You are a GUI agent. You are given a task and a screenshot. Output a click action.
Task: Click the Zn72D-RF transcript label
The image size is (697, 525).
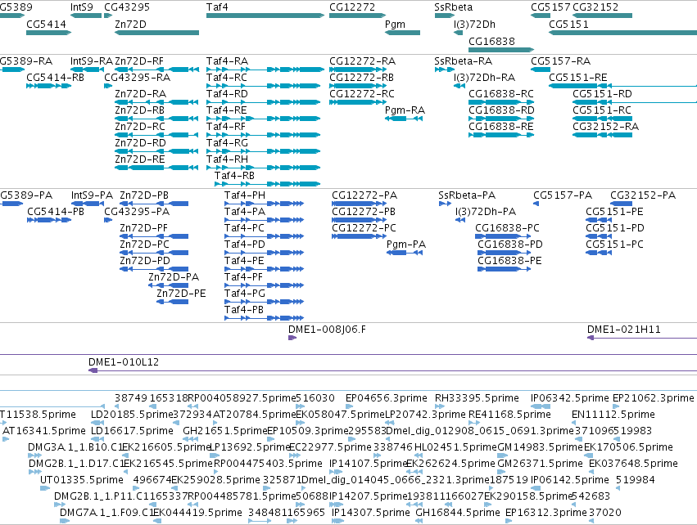(x=139, y=61)
